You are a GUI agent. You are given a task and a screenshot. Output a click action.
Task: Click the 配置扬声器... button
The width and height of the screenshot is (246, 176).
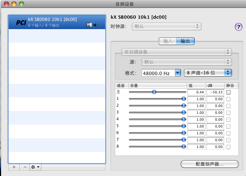pyautogui.click(x=209, y=164)
